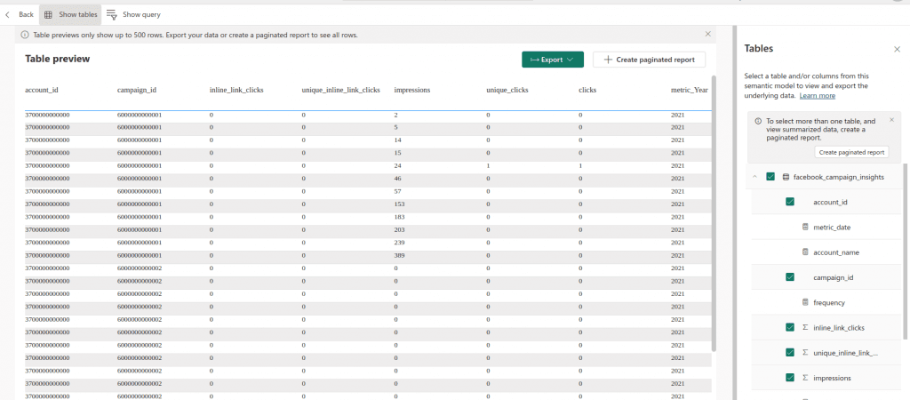Click the account_name column field icon
The width and height of the screenshot is (910, 400).
click(806, 252)
